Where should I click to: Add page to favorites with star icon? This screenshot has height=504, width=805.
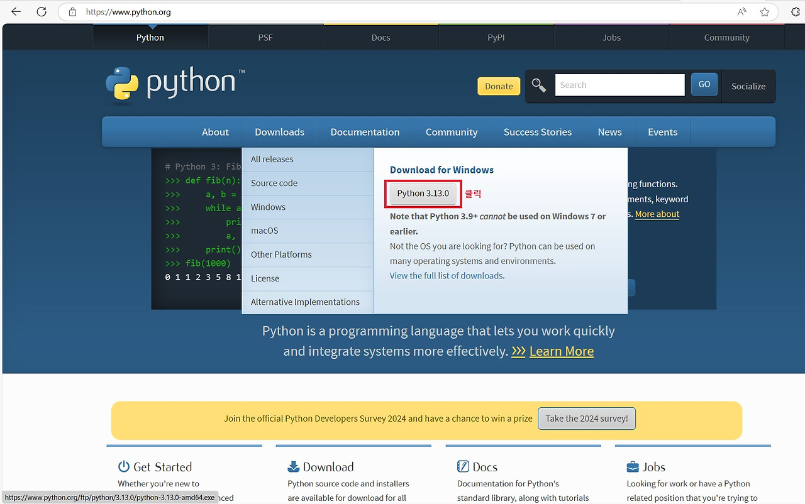click(x=765, y=12)
